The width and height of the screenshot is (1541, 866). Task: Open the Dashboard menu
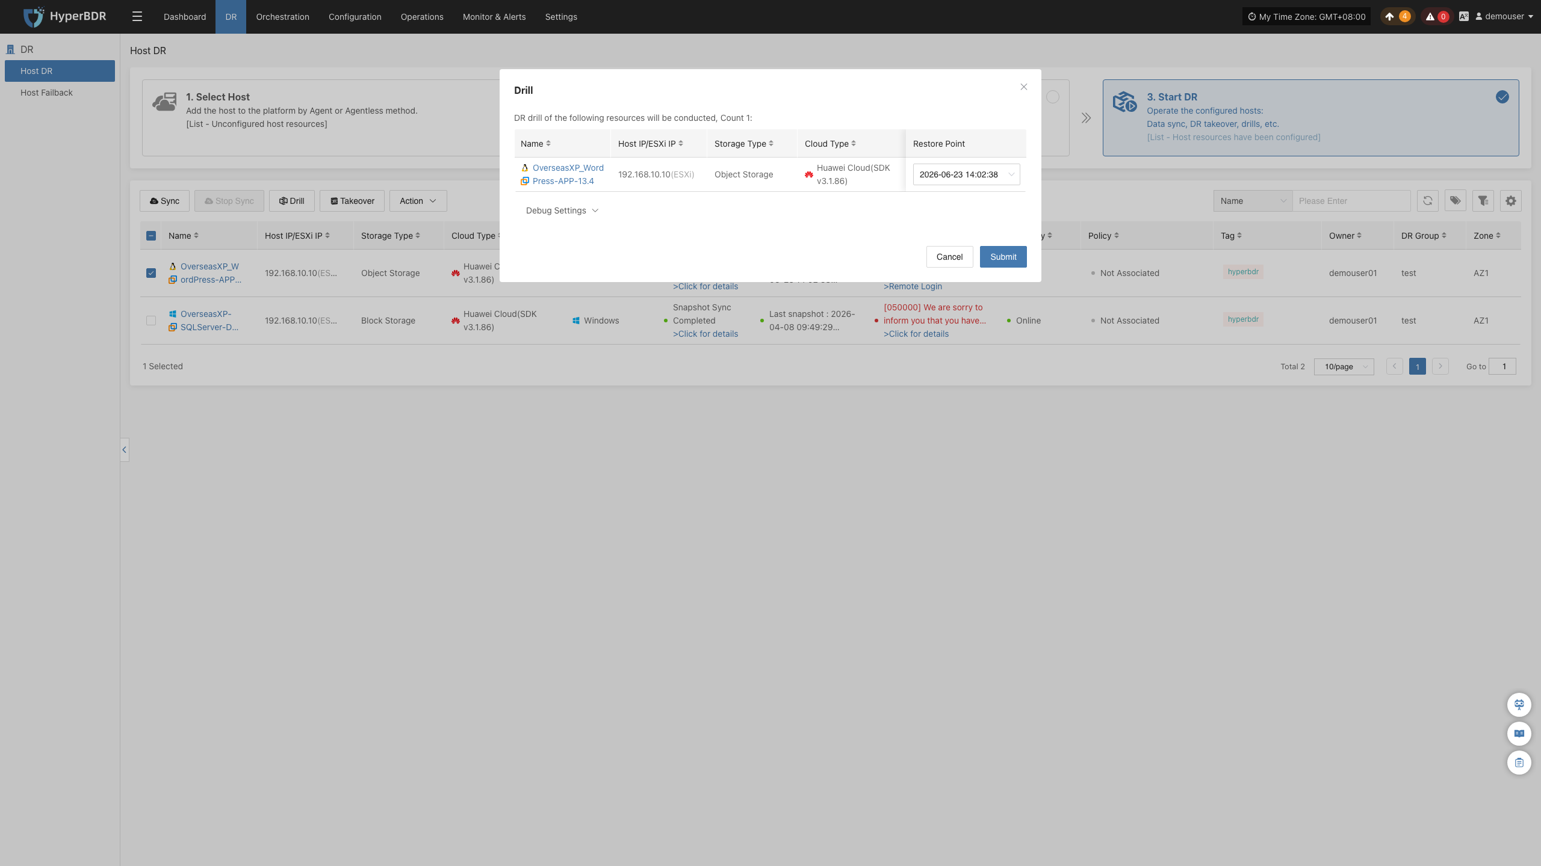tap(185, 17)
